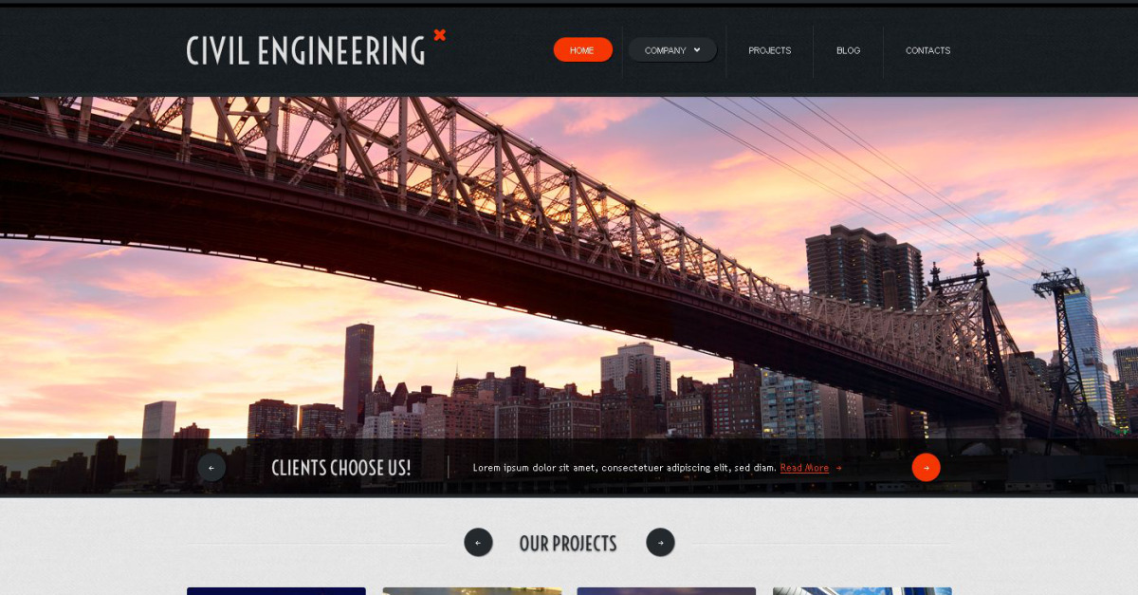Click the red X beside the logo

tap(439, 35)
